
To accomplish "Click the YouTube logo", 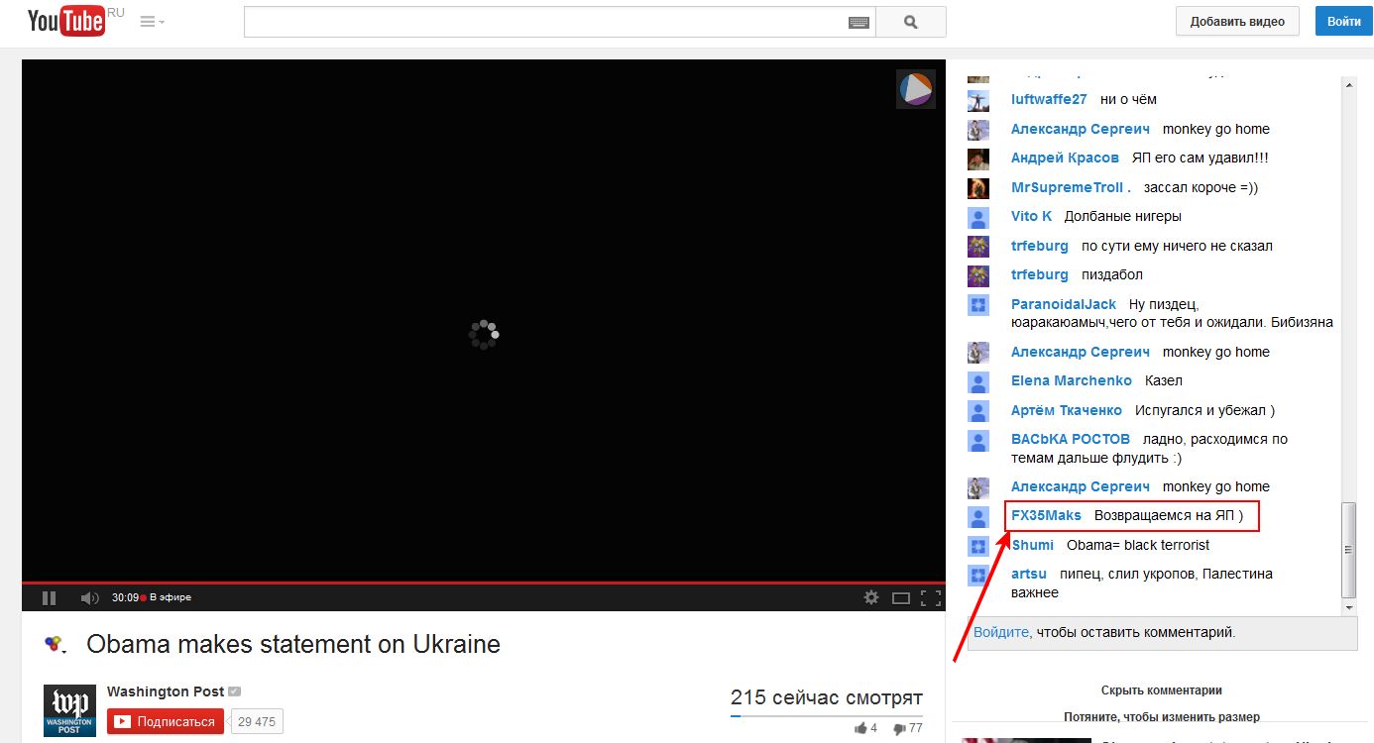I will pos(68,21).
